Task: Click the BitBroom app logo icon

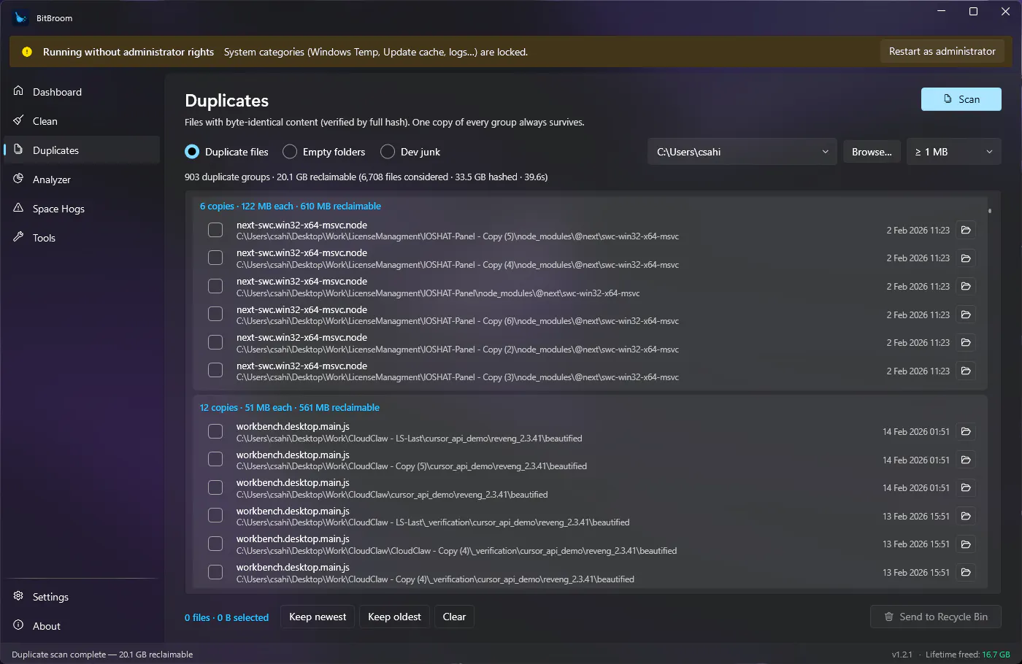Action: click(21, 18)
